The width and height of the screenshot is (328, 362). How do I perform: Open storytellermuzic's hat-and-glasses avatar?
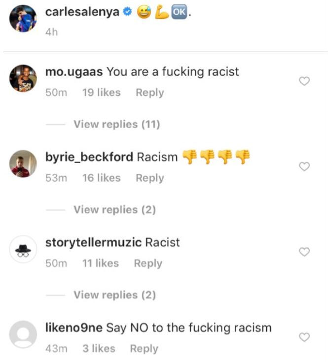tap(23, 249)
